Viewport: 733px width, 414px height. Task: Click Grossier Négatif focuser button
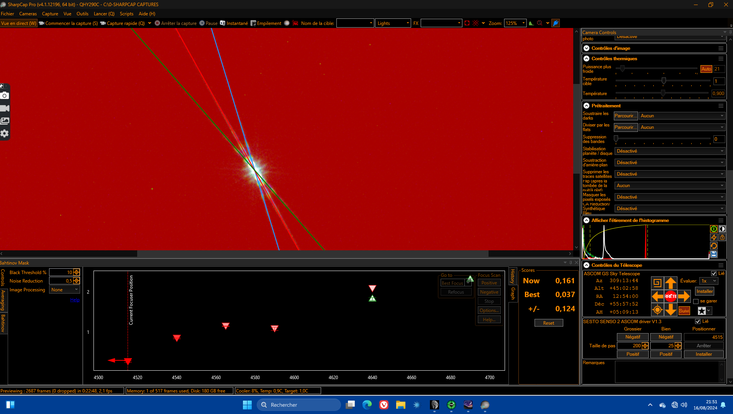pyautogui.click(x=633, y=337)
